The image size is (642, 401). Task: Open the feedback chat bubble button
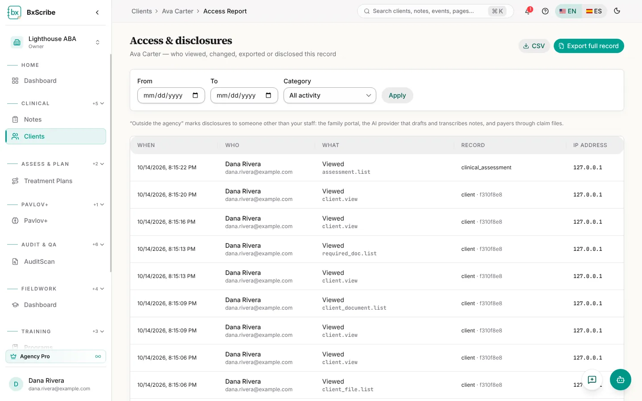[592, 380]
